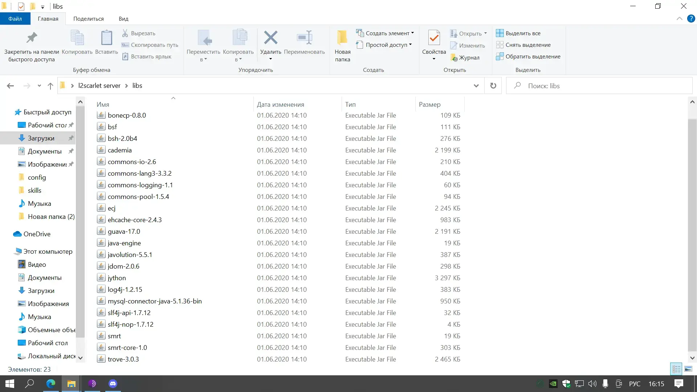
Task: Sort by Дата изменения column header
Action: click(297, 104)
